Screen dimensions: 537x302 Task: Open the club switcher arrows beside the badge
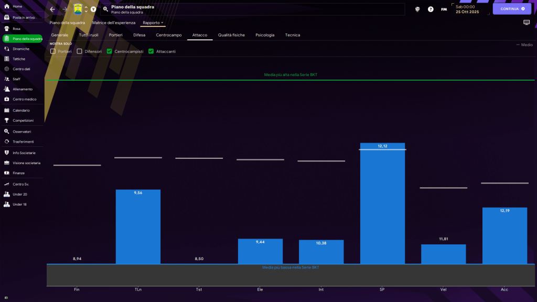[x=86, y=9]
